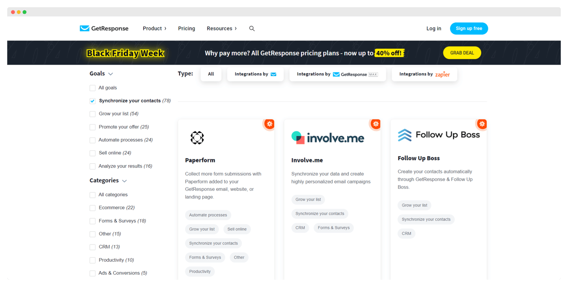Screen dimensions: 568x287
Task: Click Productivity tag on Paperform card
Action: pos(200,271)
